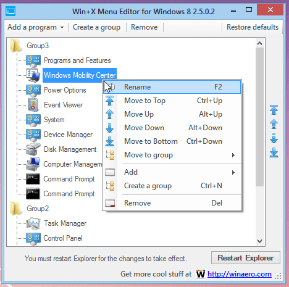Viewport: 289px width, 287px height.
Task: Select Programs and Features text
Action: (x=77, y=60)
